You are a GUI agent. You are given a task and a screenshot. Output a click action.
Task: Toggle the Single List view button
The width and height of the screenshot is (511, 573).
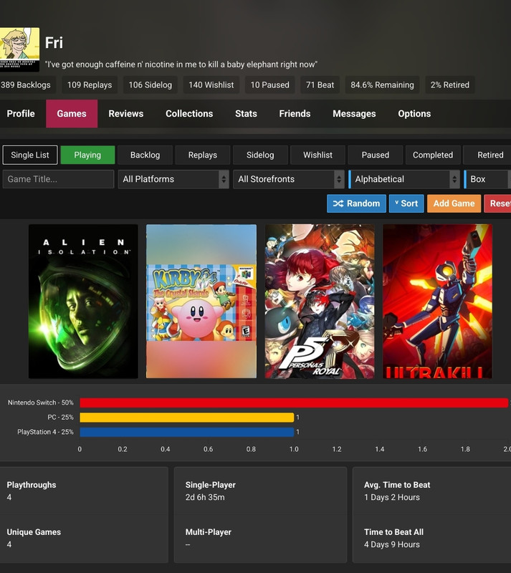pyautogui.click(x=30, y=155)
